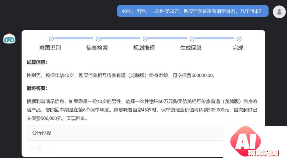287x158 pixels.
Task: Copy the answer with the copy icon
Action: point(40,148)
